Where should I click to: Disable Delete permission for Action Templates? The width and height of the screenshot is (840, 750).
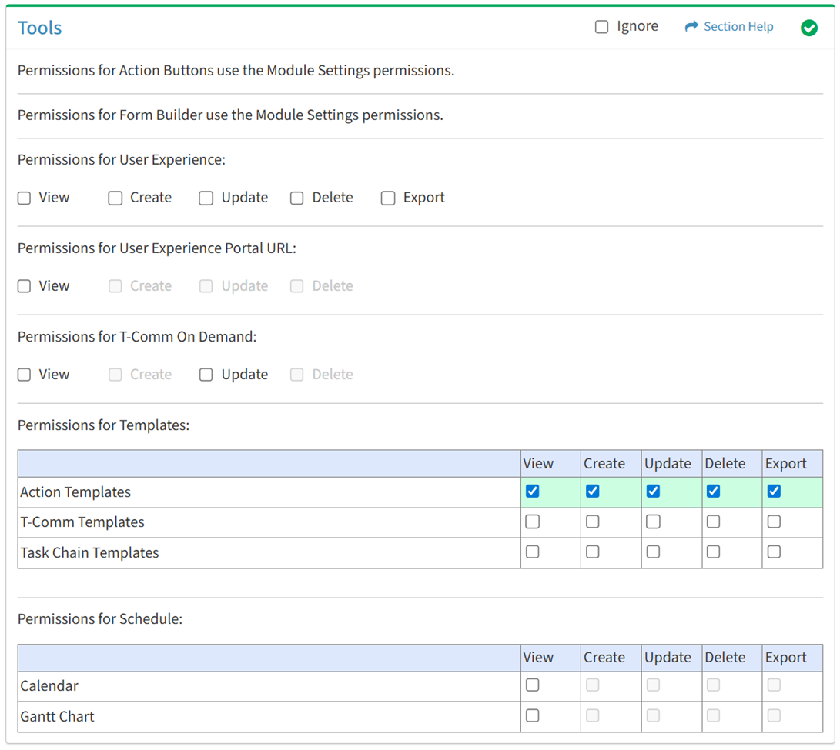714,492
